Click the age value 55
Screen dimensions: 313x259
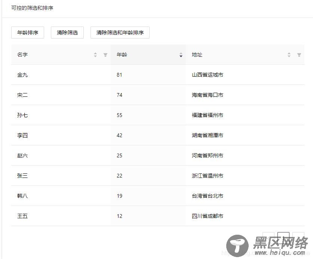119,115
